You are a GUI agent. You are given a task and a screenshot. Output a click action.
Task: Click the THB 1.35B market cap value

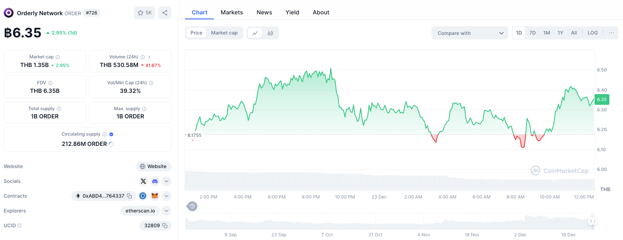pyautogui.click(x=35, y=65)
